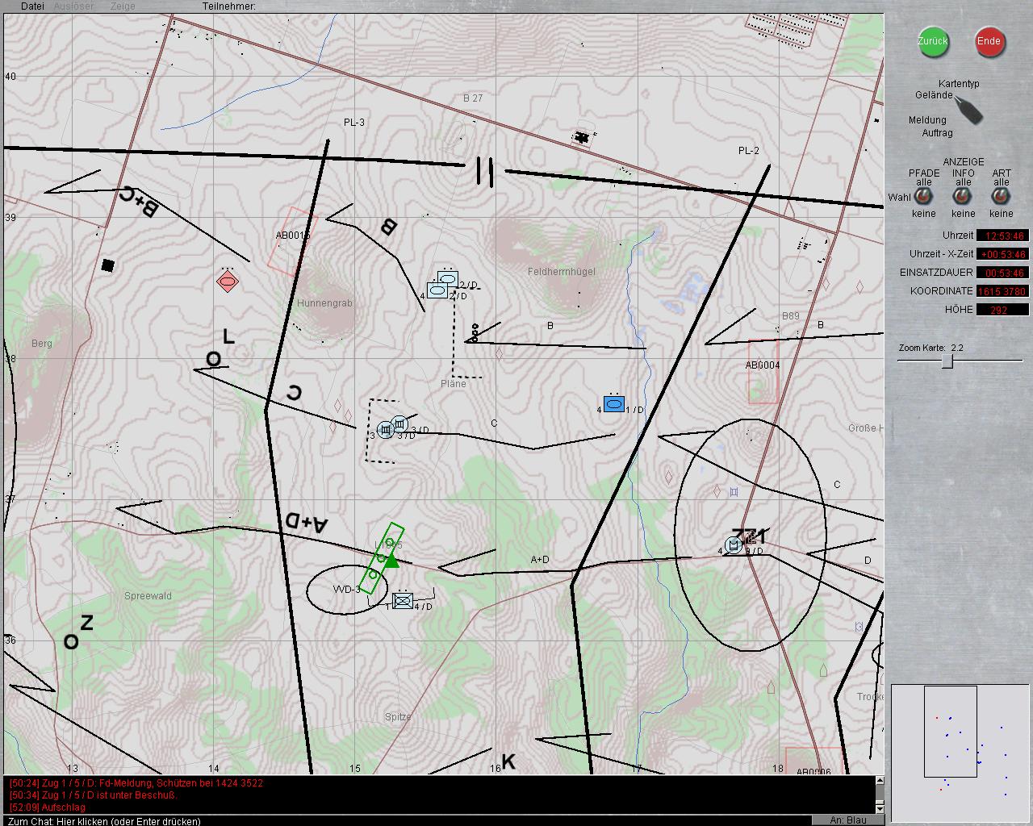Viewport: 1033px width, 826px height.
Task: Select the blue armor unit 1/D
Action: tap(613, 404)
